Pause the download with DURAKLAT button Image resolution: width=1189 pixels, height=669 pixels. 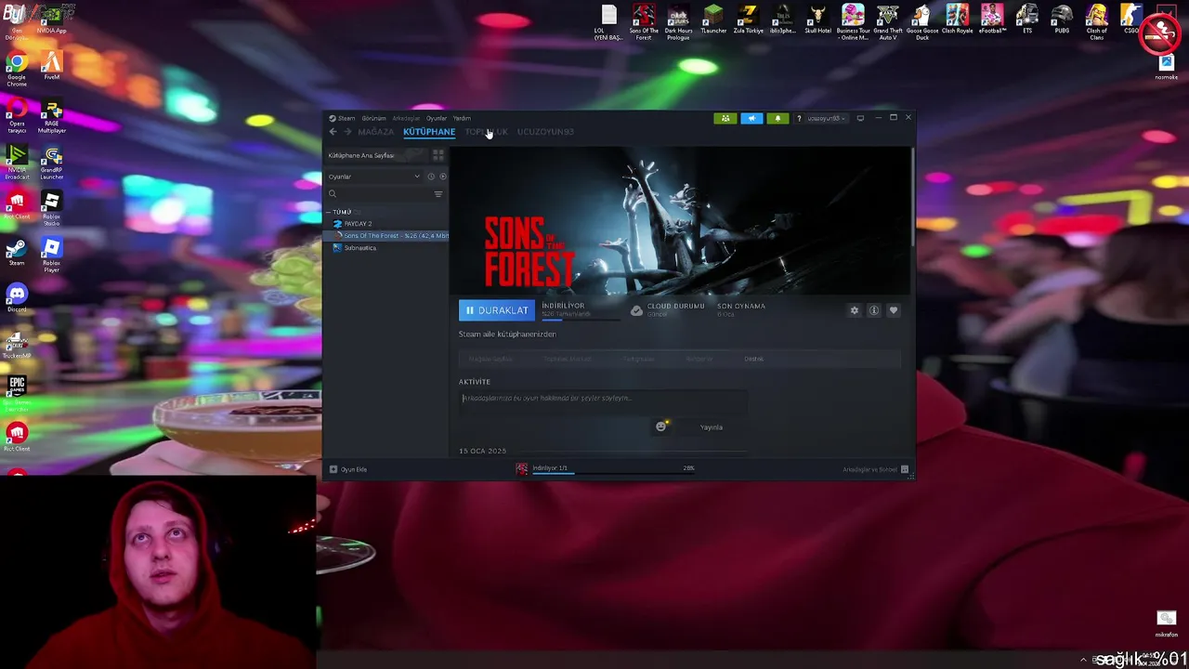497,310
